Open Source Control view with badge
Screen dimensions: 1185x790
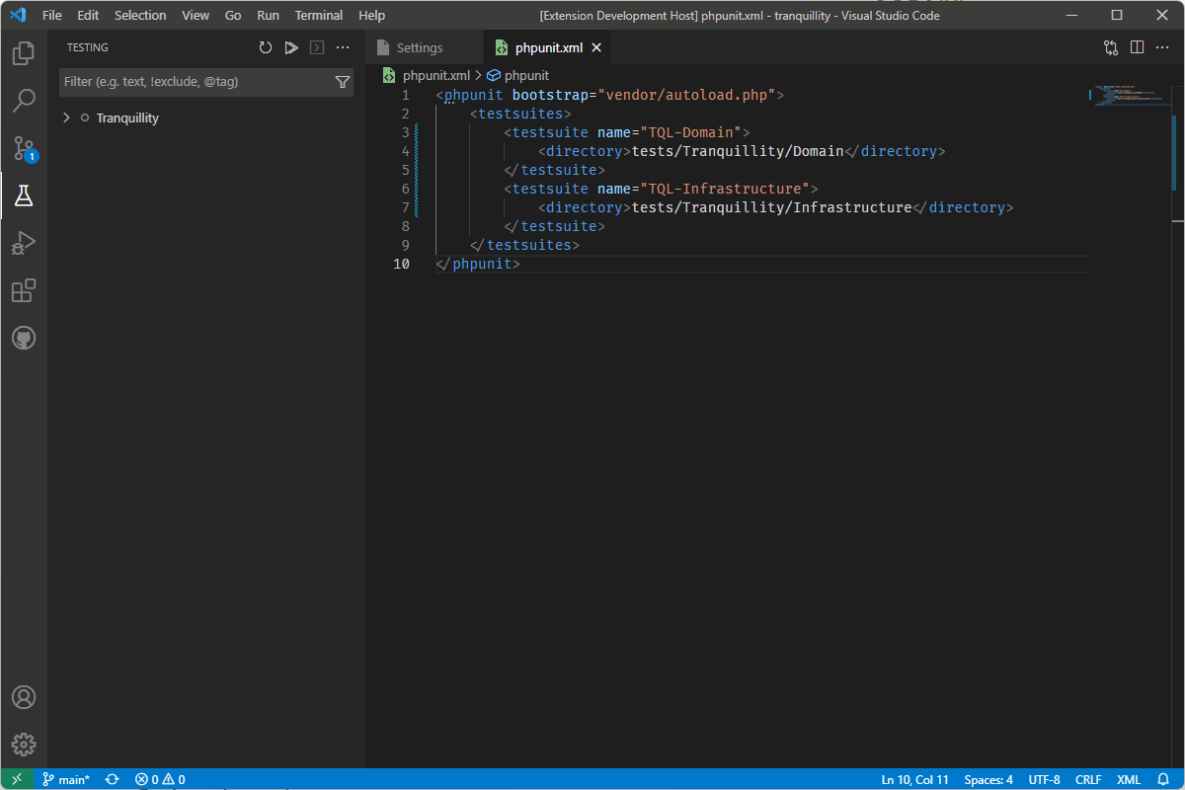(24, 148)
